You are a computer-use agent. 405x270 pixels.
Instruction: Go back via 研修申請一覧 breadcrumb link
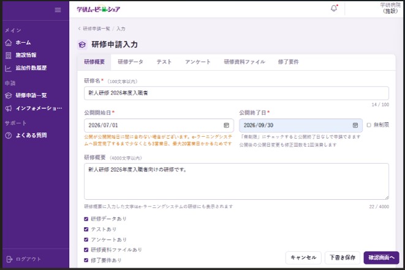(96, 29)
